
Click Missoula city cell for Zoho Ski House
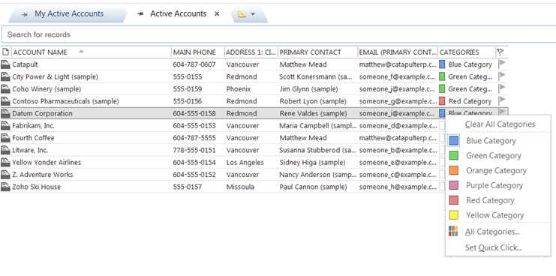[240, 187]
